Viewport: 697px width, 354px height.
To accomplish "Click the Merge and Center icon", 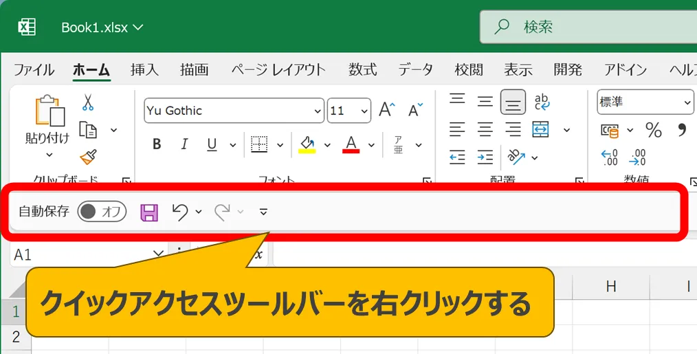I will pyautogui.click(x=541, y=129).
